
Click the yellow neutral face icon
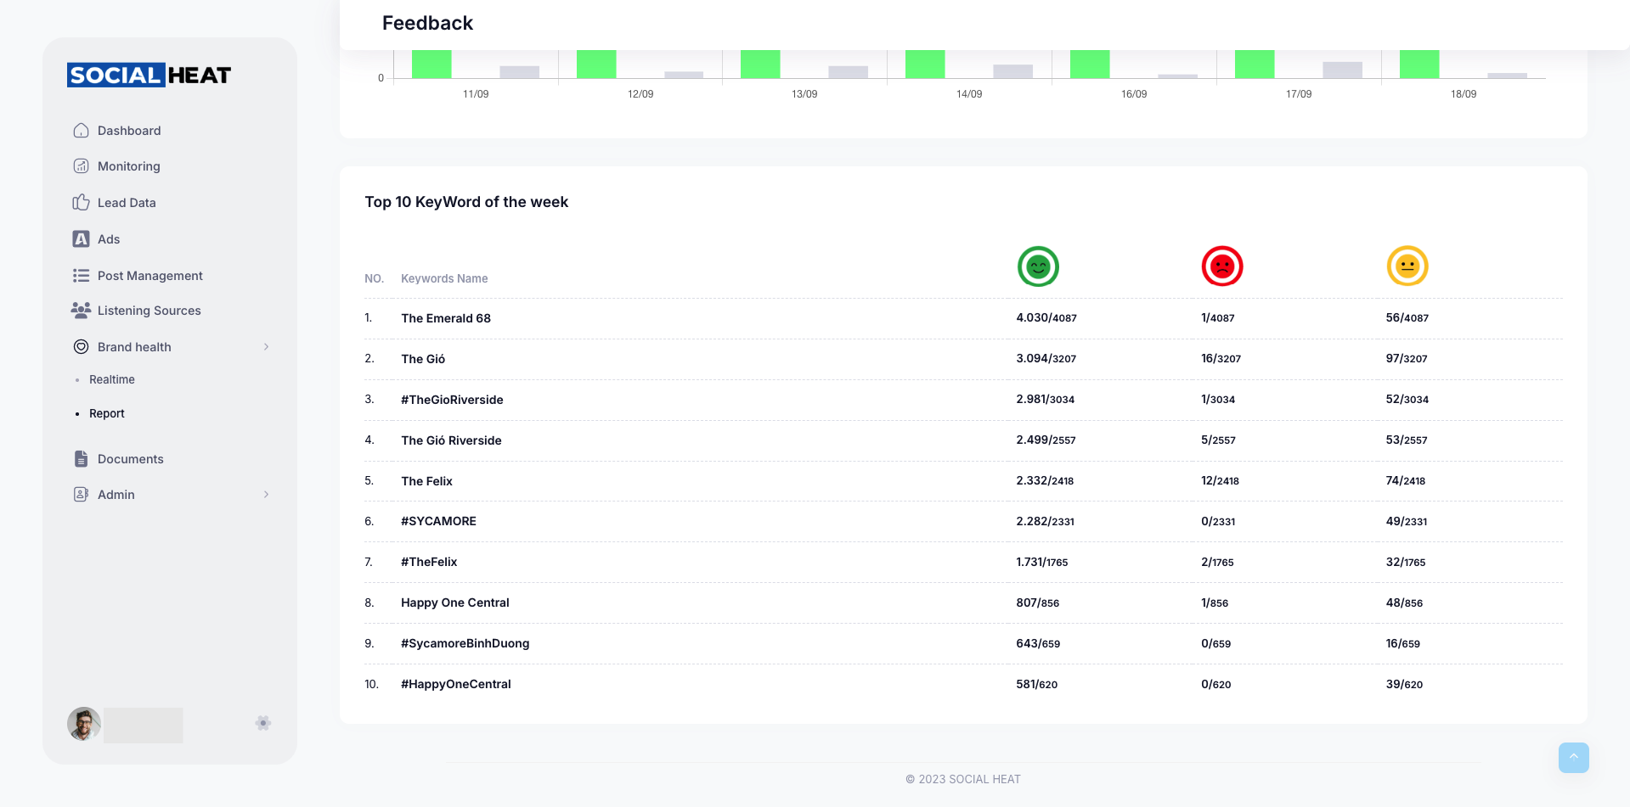click(x=1407, y=267)
